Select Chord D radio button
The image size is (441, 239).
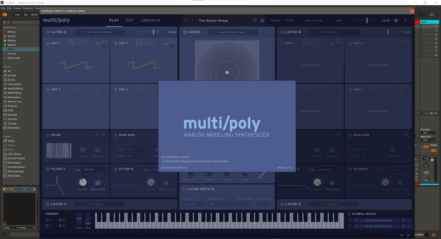click(60, 226)
